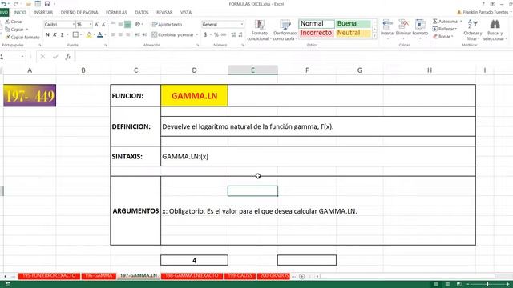Increase font size with the larger A

click(x=96, y=25)
